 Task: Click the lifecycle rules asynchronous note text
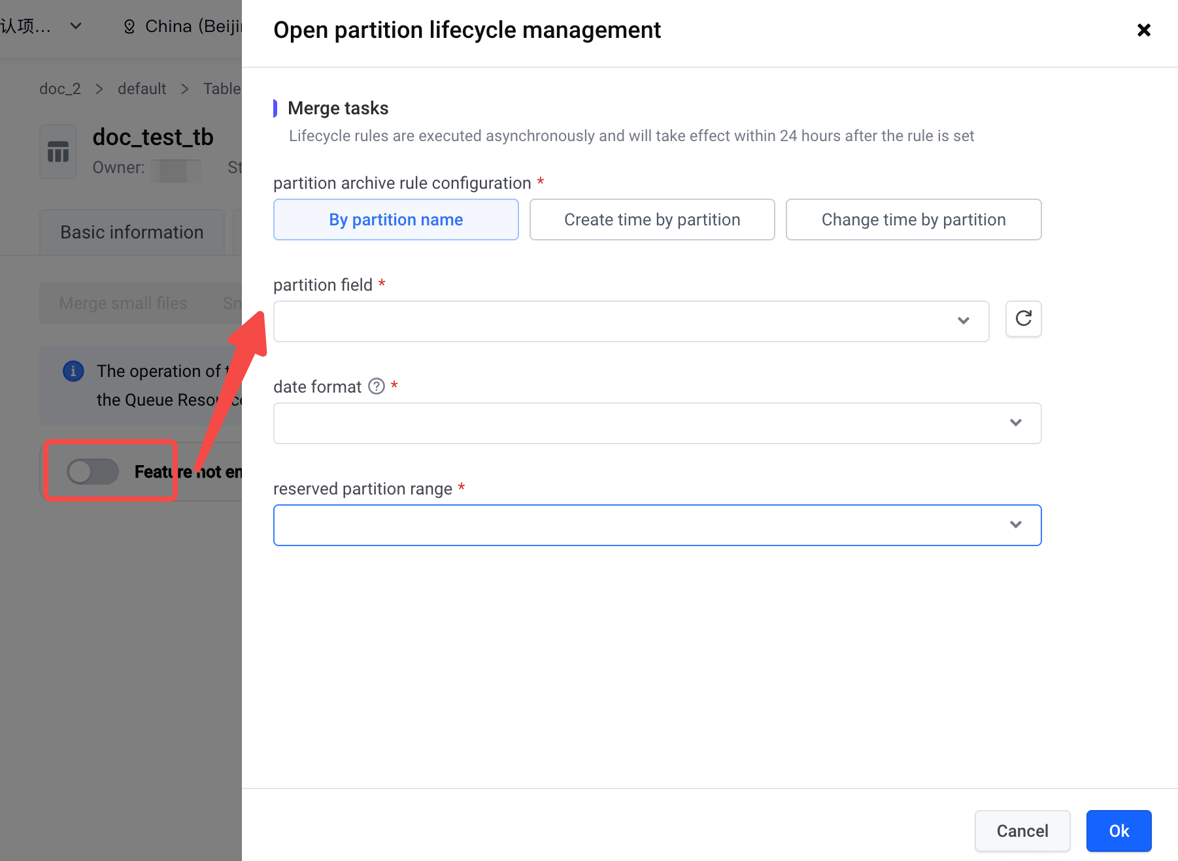point(631,135)
